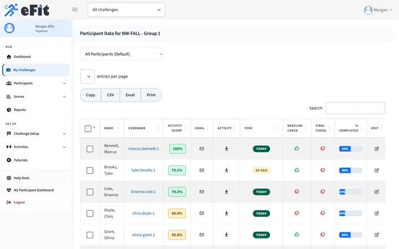Screen dimensions: 399x249
Task: Click the Print button
Action: pyautogui.click(x=151, y=95)
